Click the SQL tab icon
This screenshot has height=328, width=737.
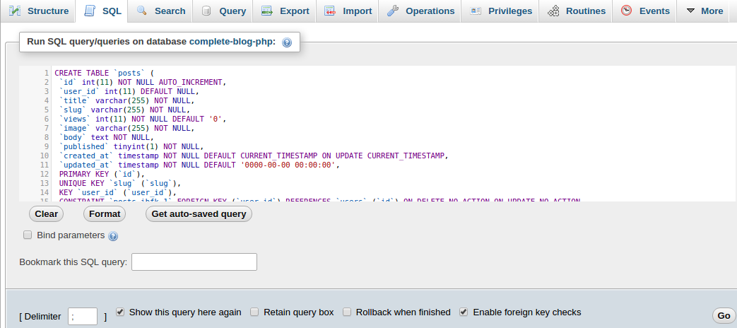coord(90,11)
